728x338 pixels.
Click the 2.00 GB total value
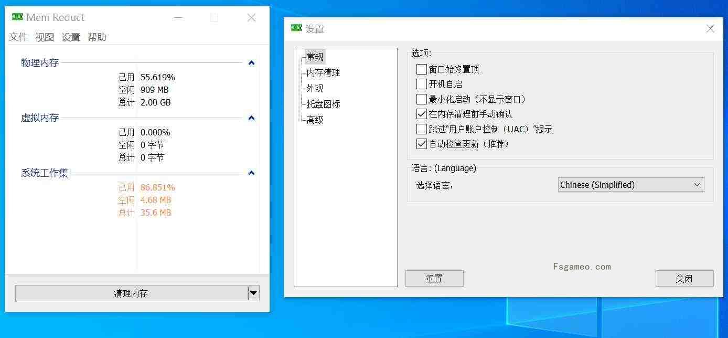[x=156, y=102]
